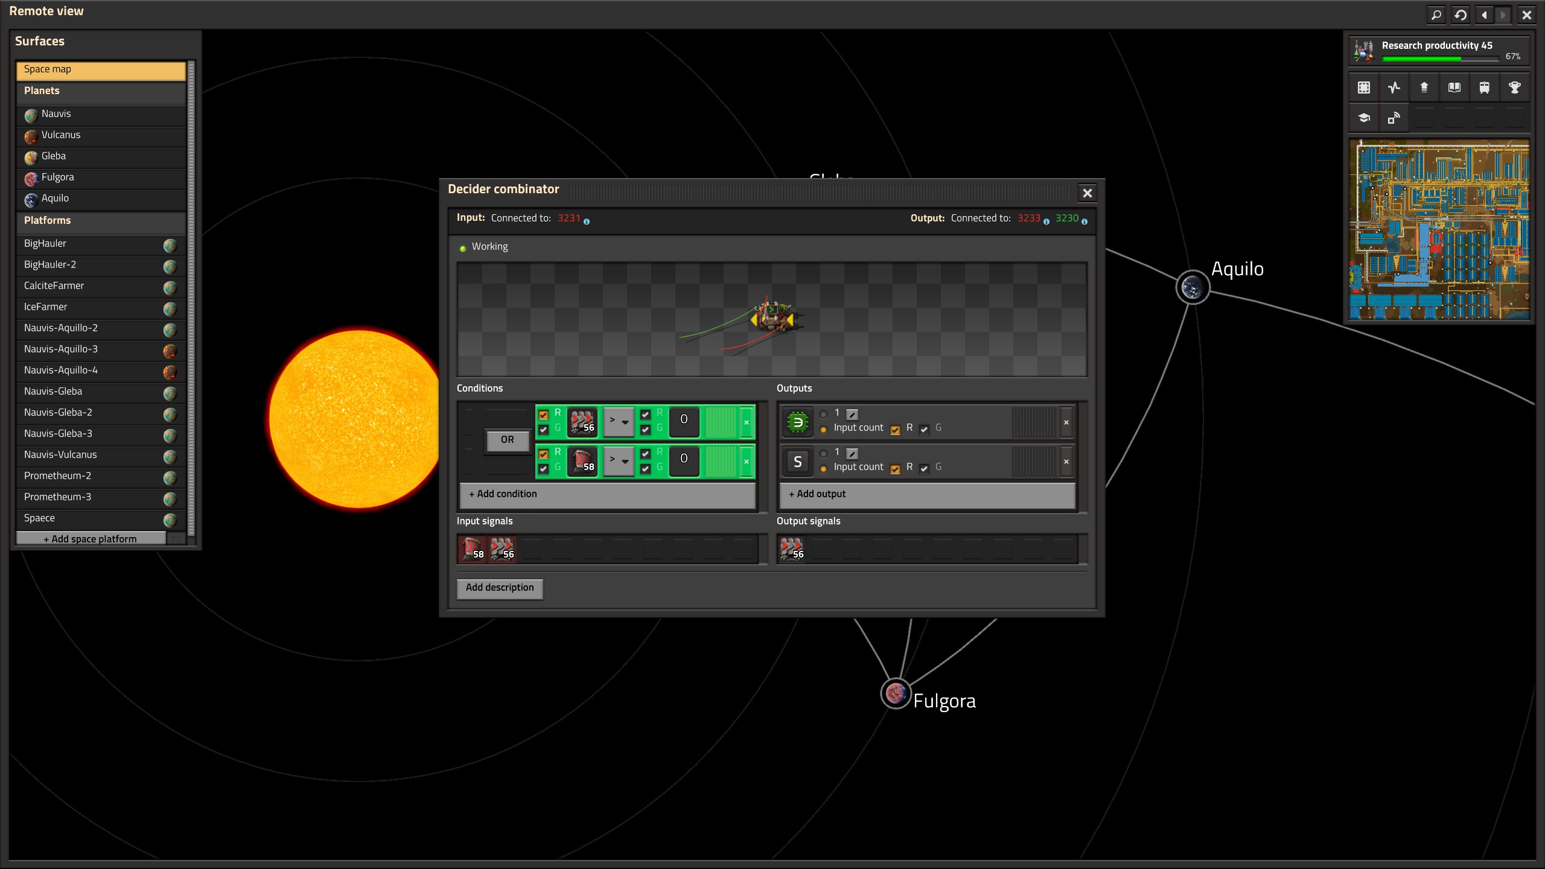Screen dimensions: 1545x869
Task: Click the reset view circular arrow icon
Action: coord(1461,14)
